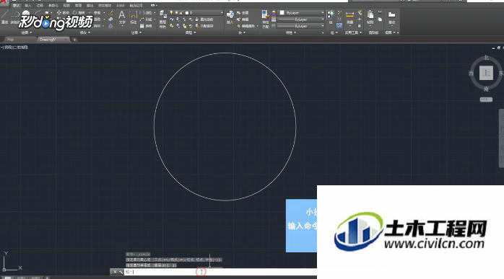
Task: Select the Match Properties icon
Action: pyautogui.click(x=265, y=17)
